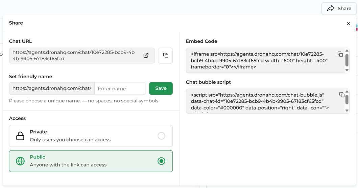358x188 pixels.
Task: Open the chat URL in new tab icon
Action: (146, 55)
